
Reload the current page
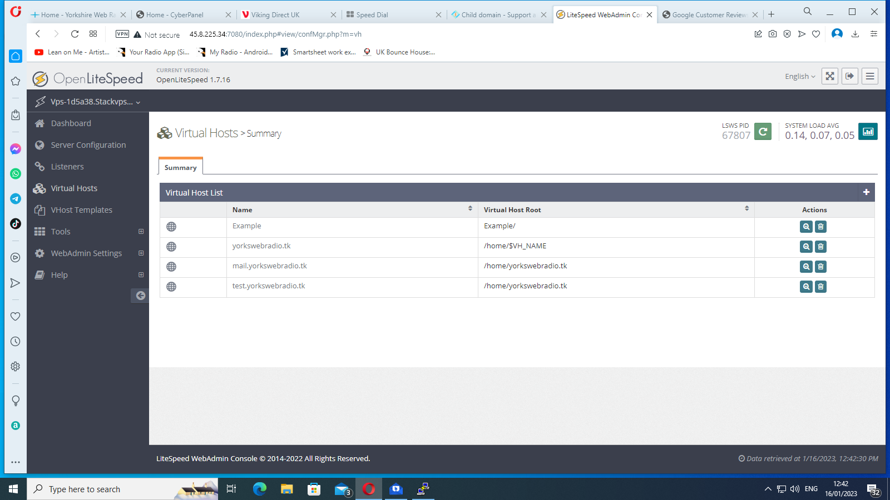(75, 34)
